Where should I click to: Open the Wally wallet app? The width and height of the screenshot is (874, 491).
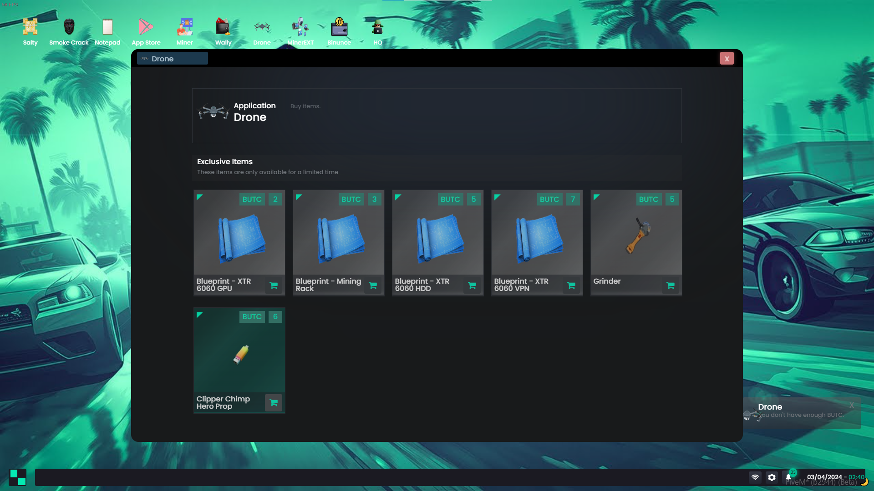223,32
